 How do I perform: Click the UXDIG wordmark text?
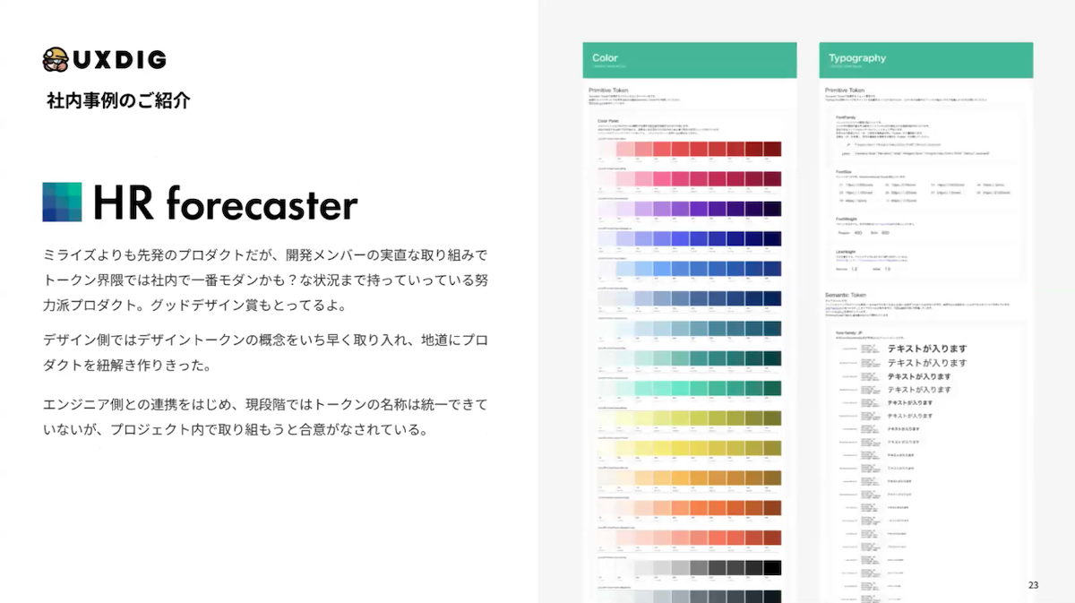118,60
